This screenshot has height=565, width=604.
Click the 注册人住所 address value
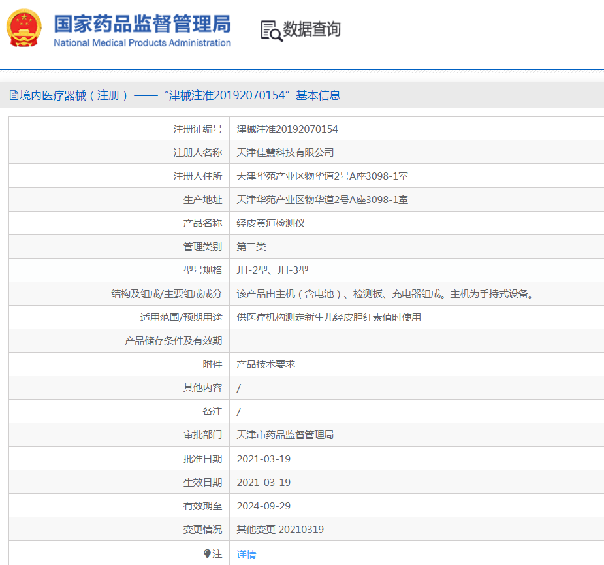click(322, 176)
